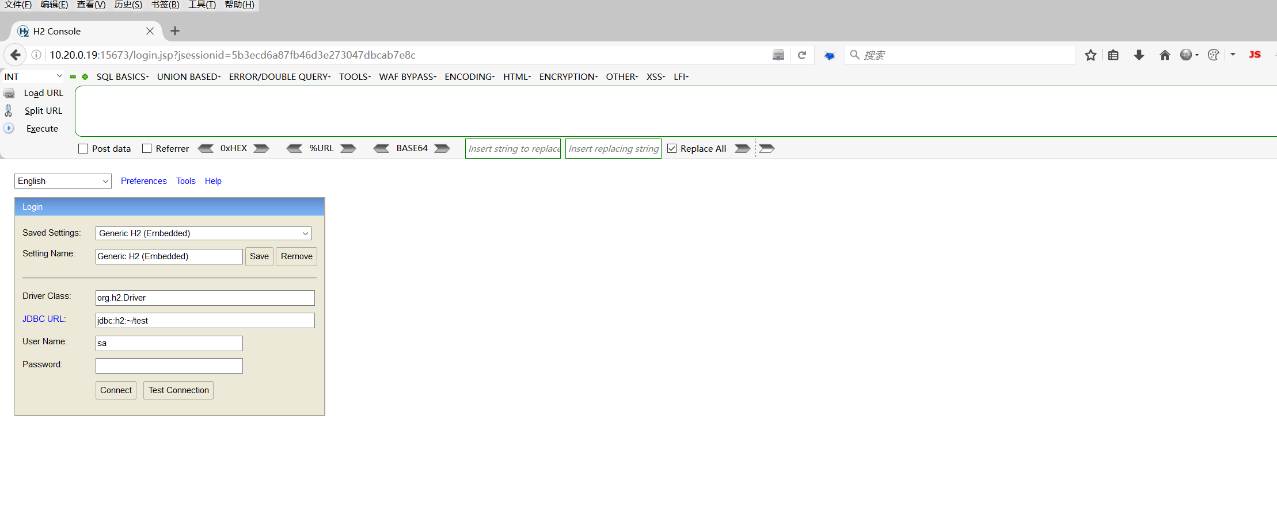Encode 0xHEX with the right arrow
This screenshot has width=1277, height=511.
(x=261, y=148)
